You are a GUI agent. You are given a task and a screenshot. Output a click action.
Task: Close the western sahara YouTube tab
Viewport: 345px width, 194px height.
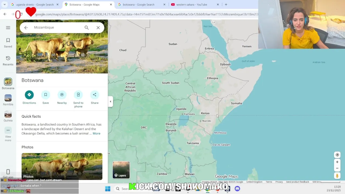pos(218,5)
